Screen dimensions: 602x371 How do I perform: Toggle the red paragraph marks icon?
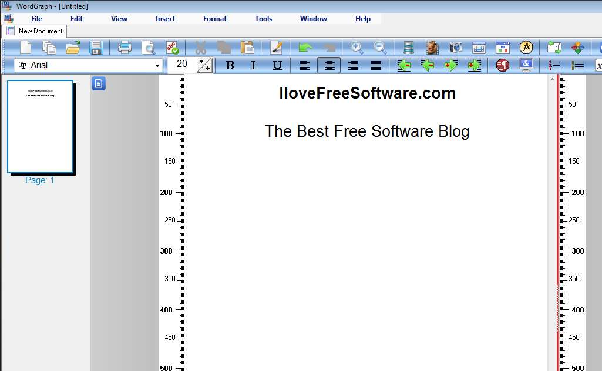tap(502, 65)
